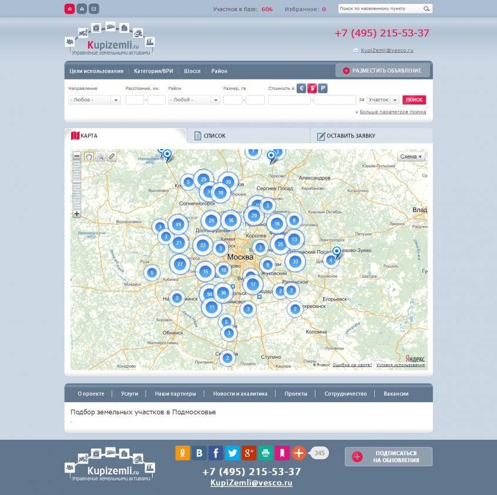Open the Цели использования menu
Image resolution: width=497 pixels, height=495 pixels.
[x=96, y=71]
